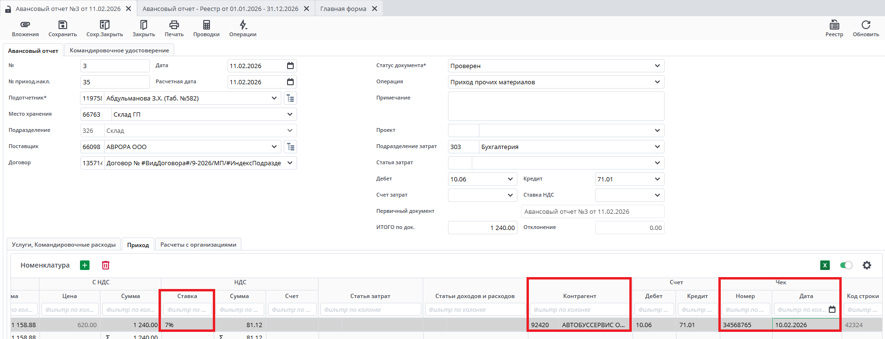Open the Дебет account dropdown

pyautogui.click(x=510, y=179)
